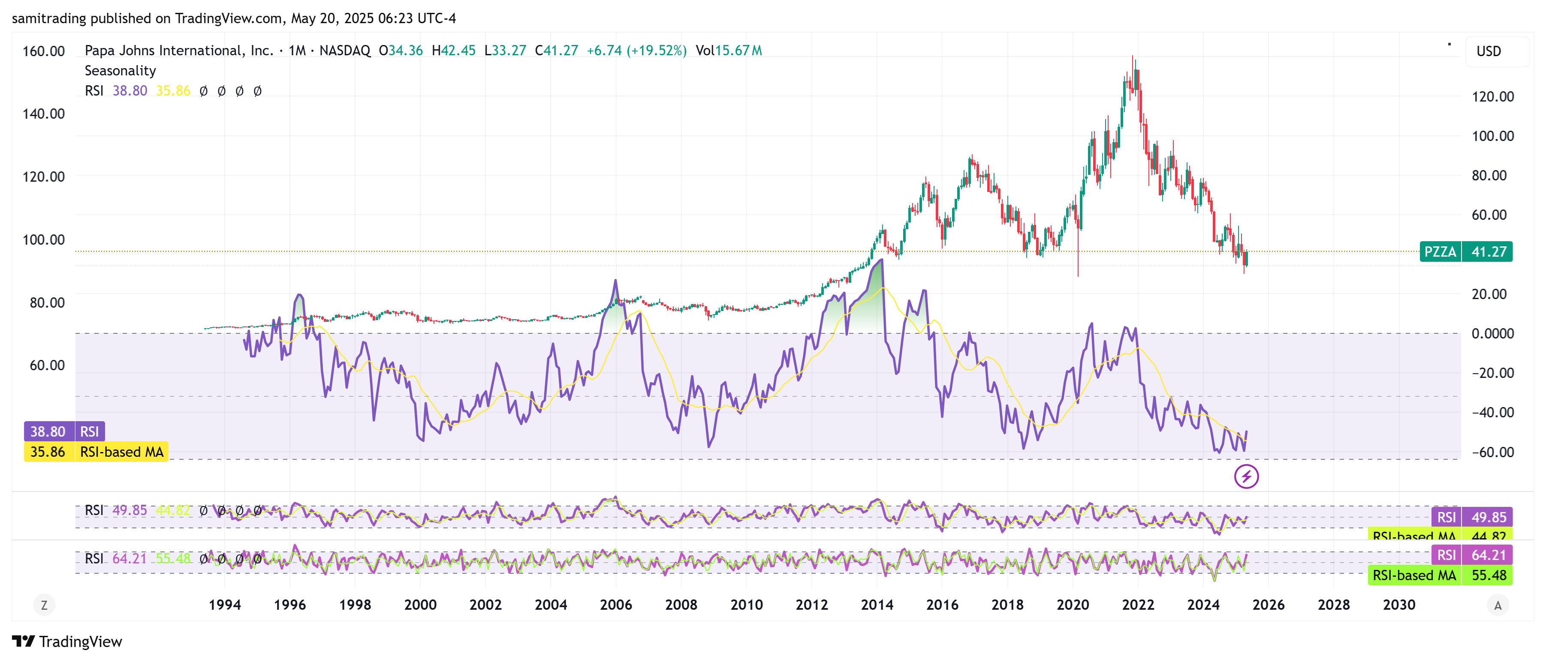
Task: Select the Seasonality indicator legend
Action: (120, 71)
